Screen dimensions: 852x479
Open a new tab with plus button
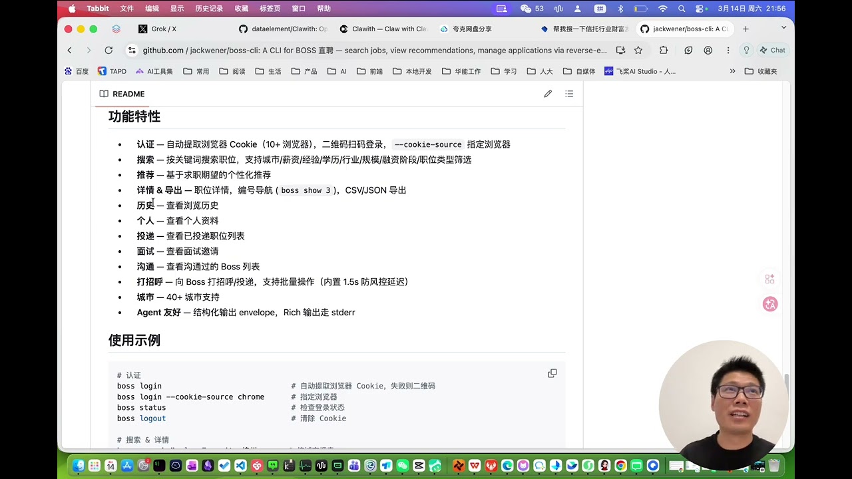pyautogui.click(x=745, y=29)
